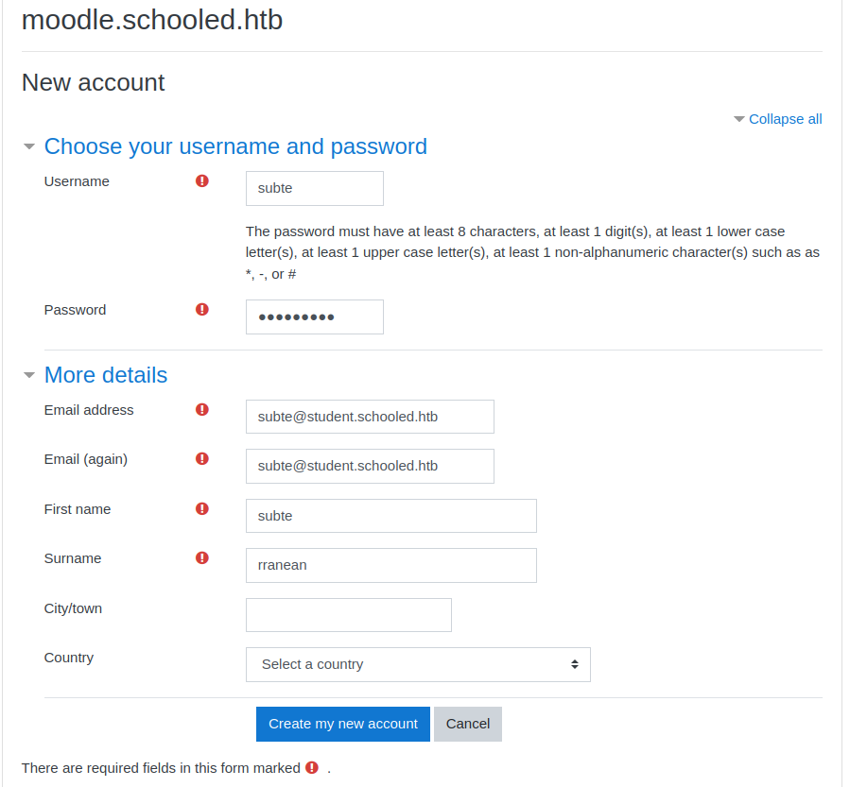Collapse the More details section arrow

[29, 375]
